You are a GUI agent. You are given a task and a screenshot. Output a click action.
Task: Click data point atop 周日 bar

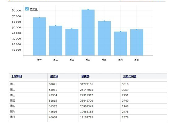pyautogui.click(x=137, y=29)
